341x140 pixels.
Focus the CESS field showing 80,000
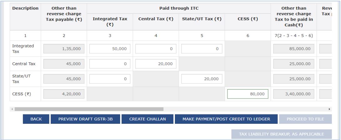pyautogui.click(x=247, y=94)
